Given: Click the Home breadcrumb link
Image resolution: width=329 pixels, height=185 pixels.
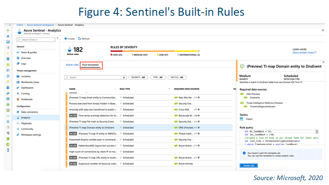Looking at the screenshot, I should tap(20, 25).
